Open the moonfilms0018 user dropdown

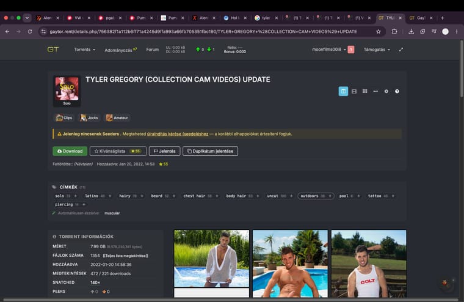tap(328, 50)
